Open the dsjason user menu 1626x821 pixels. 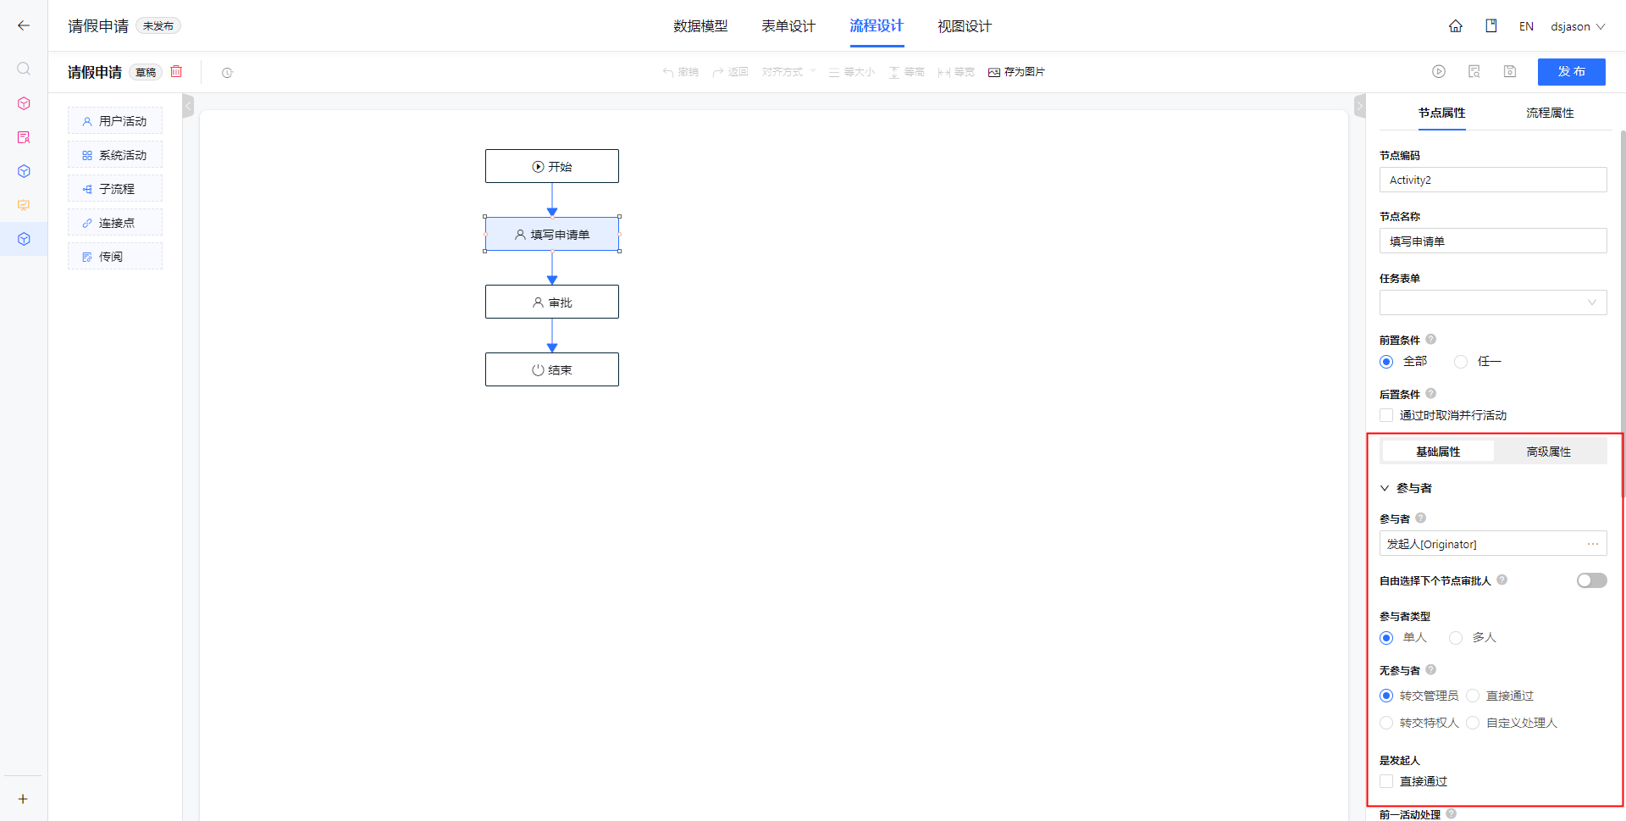pyautogui.click(x=1578, y=26)
